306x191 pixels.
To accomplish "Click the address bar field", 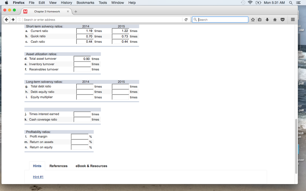I will coord(102,20).
